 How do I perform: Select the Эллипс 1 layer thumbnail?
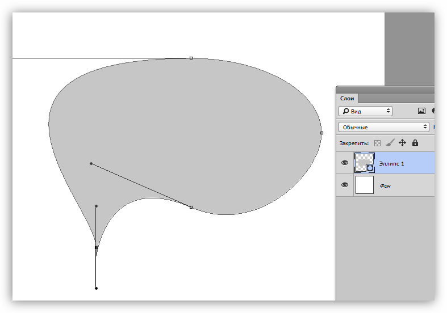click(x=365, y=163)
